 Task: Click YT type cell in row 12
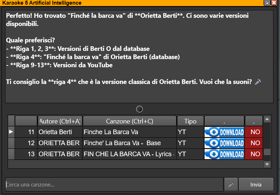point(190,143)
